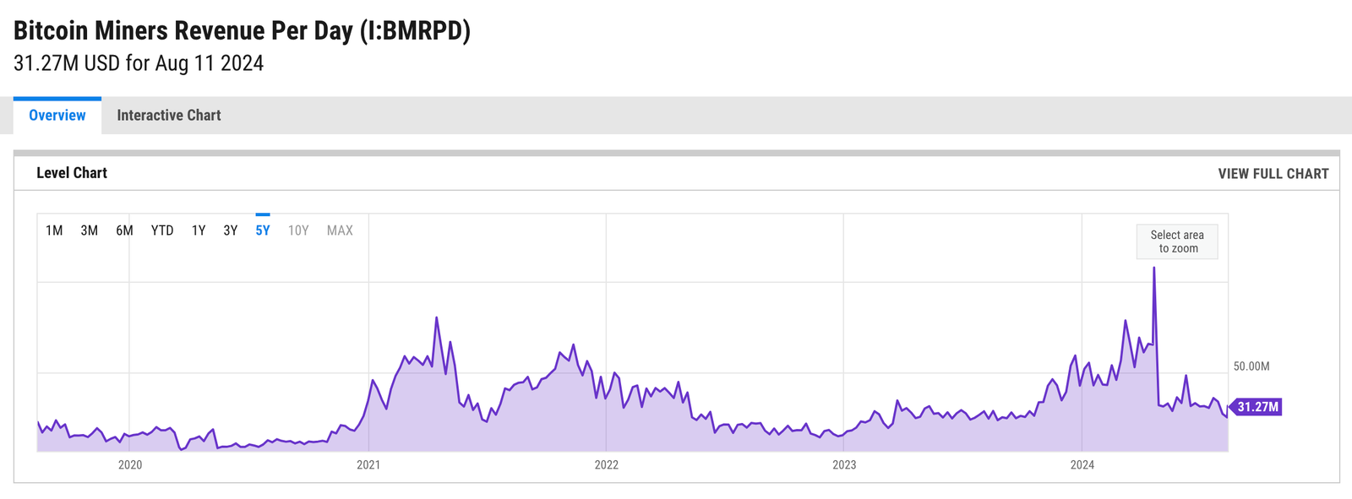Switch to the Overview tab
The width and height of the screenshot is (1352, 499).
pos(57,116)
